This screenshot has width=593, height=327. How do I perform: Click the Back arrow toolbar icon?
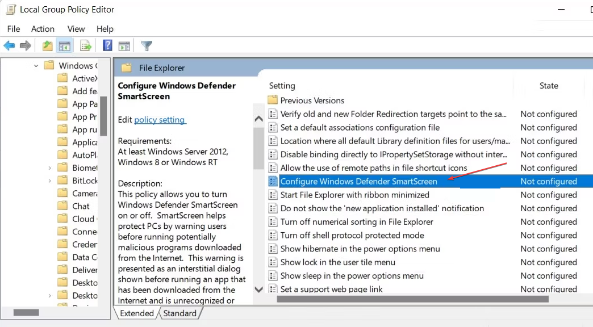[9, 46]
